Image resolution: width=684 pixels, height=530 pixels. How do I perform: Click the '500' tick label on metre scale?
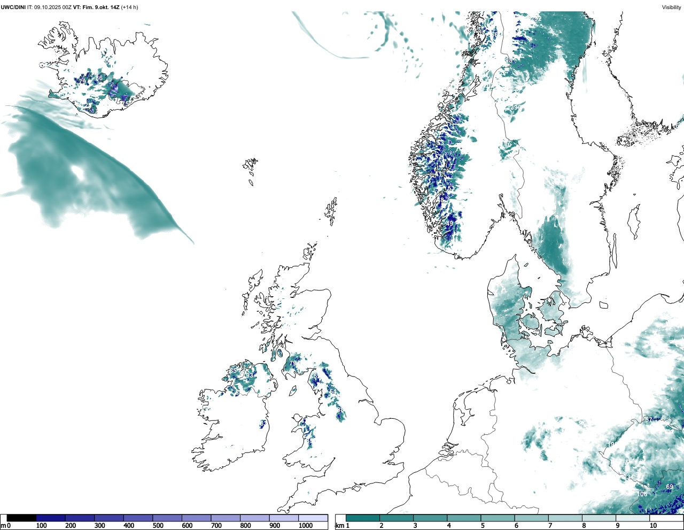point(158,526)
